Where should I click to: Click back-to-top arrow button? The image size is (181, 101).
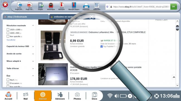click(x=174, y=77)
